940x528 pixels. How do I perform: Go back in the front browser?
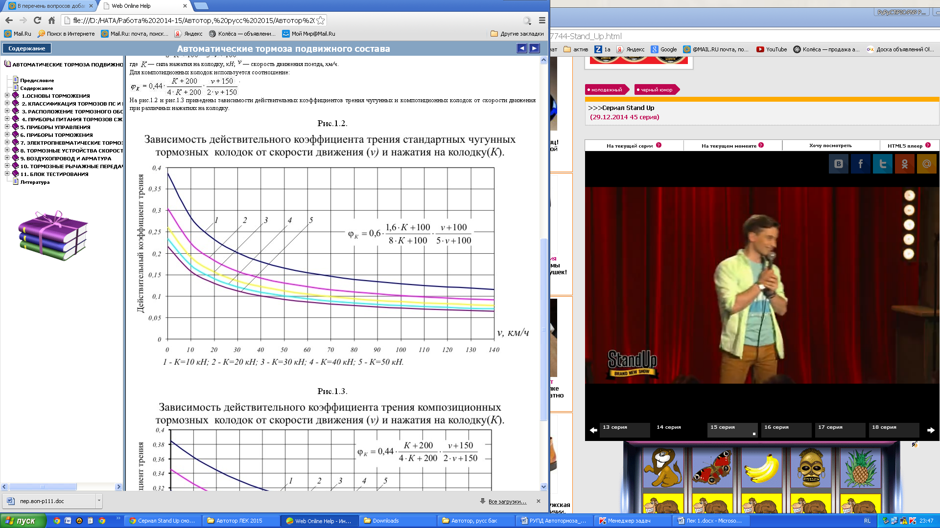[9, 21]
